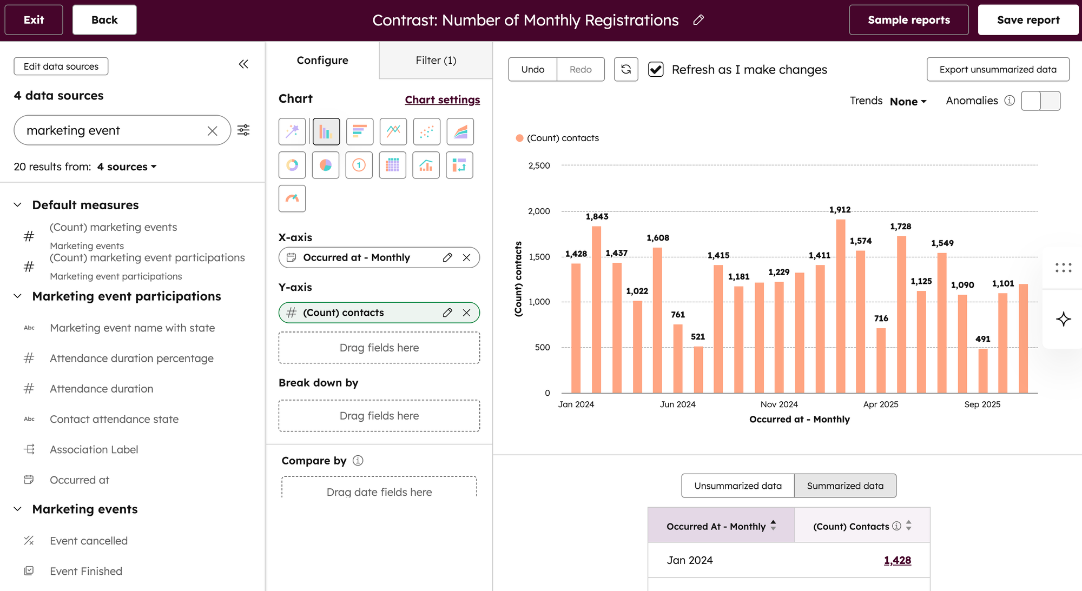Click the (Count) contacts legend color dot
Screen dimensions: 1082x591
coord(519,138)
